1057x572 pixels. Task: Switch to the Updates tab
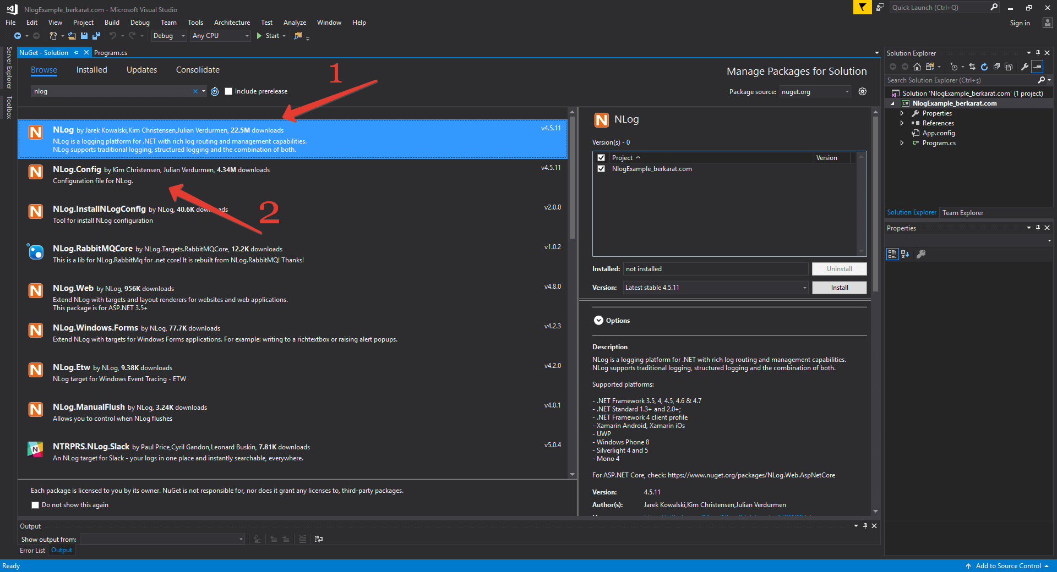pyautogui.click(x=141, y=70)
